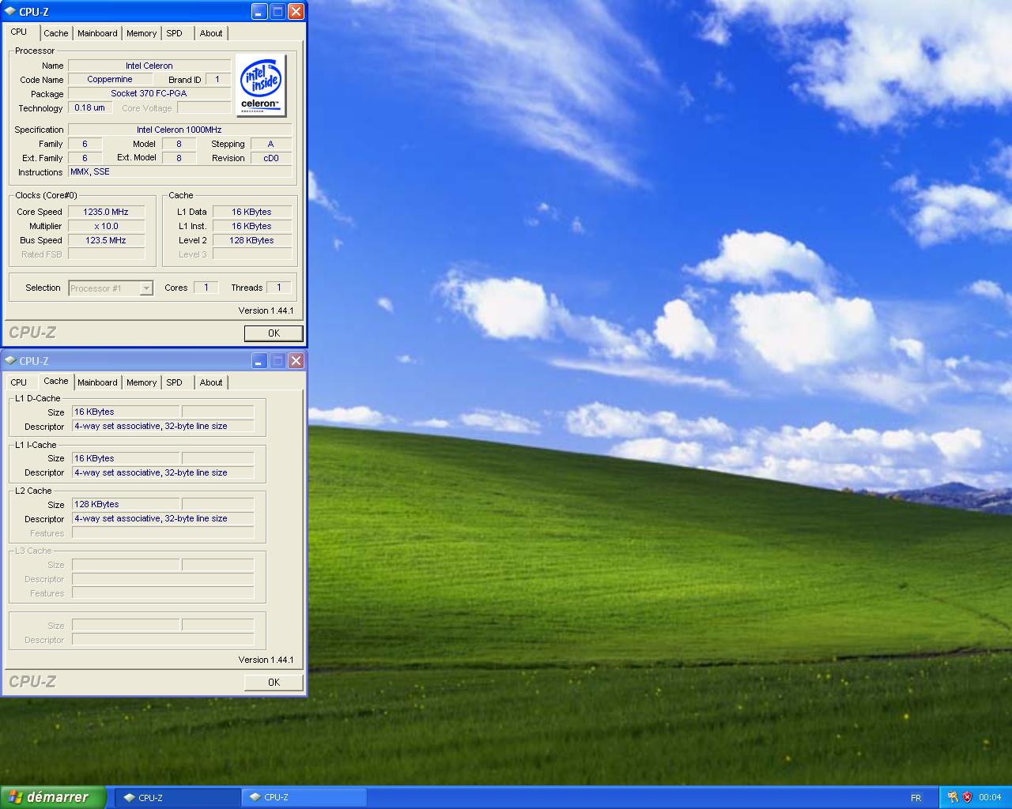The height and width of the screenshot is (809, 1012).
Task: Click Version 1.44.1 text in top window
Action: click(x=266, y=310)
